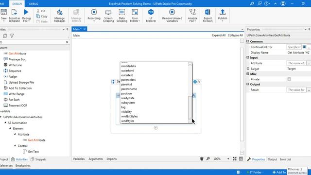Click the Attribute input field

[296, 63]
